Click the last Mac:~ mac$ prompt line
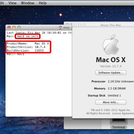 click(x=15, y=54)
